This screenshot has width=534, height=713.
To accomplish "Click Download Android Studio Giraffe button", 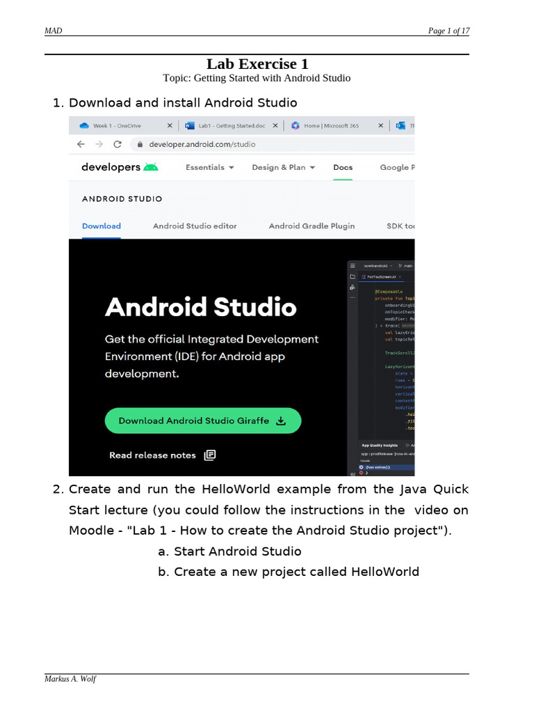I will pos(203,421).
